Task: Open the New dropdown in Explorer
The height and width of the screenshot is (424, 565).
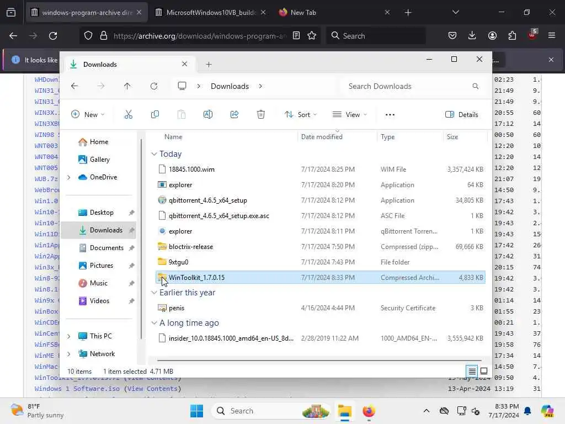Action: 88,115
